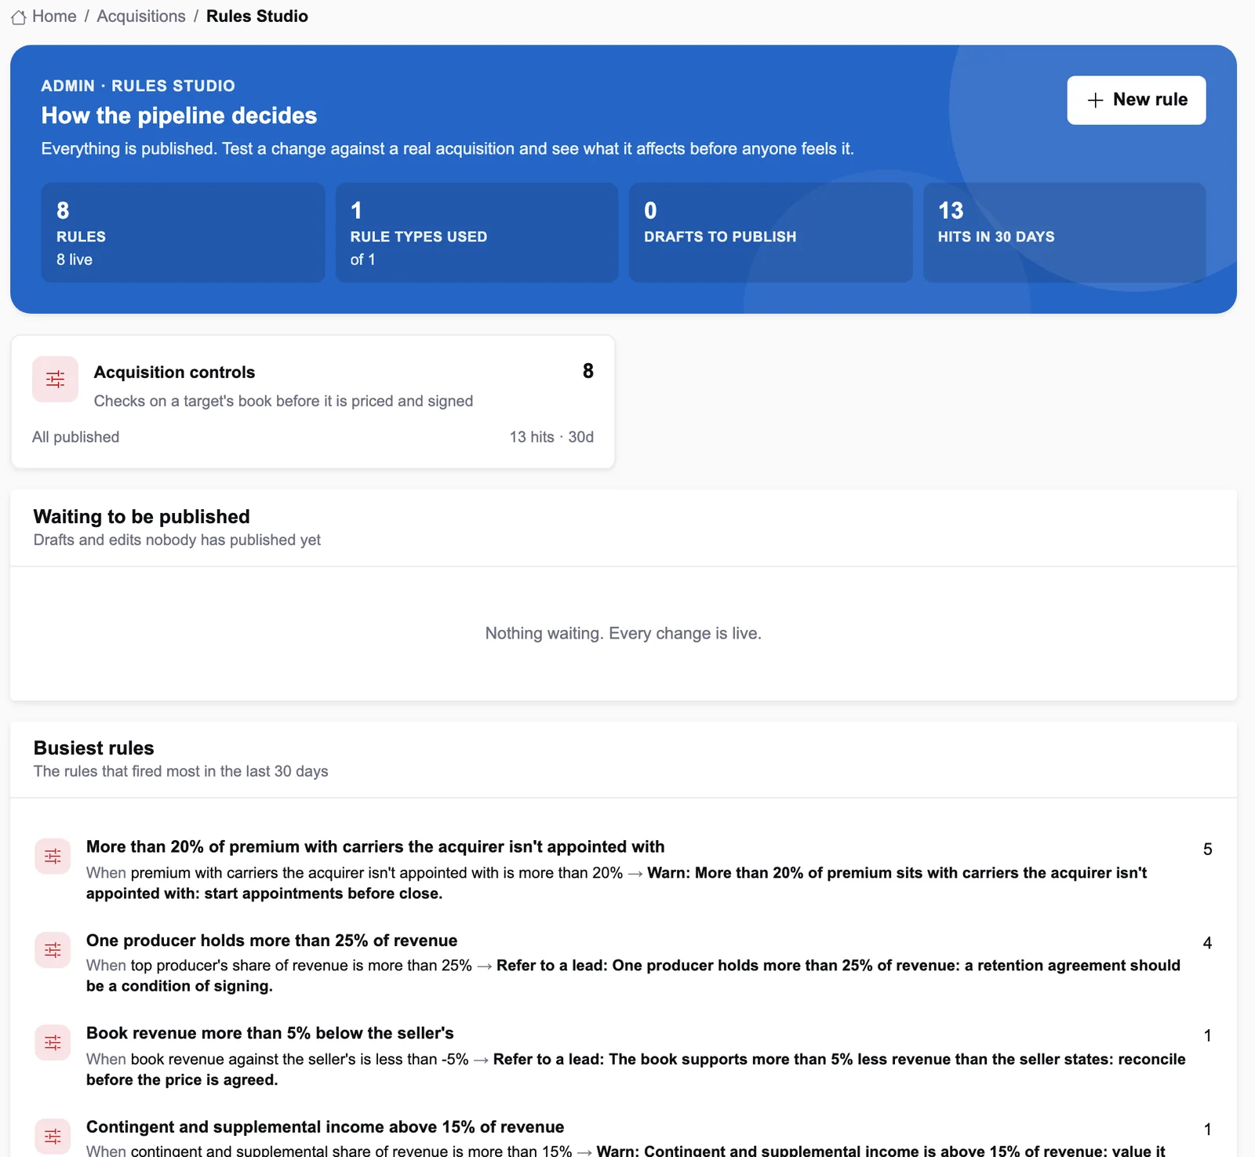Click hit count 5 for the carriers rule
The image size is (1255, 1157).
(x=1207, y=850)
